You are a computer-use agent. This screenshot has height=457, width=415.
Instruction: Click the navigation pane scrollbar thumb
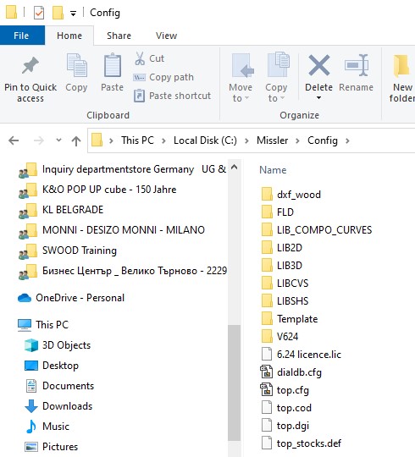pos(234,383)
